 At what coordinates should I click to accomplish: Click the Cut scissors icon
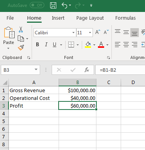click(x=21, y=29)
